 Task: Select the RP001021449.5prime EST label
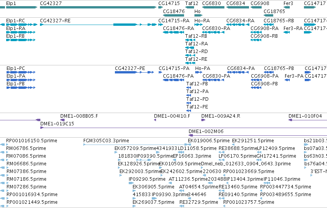pyautogui.click(x=32, y=202)
